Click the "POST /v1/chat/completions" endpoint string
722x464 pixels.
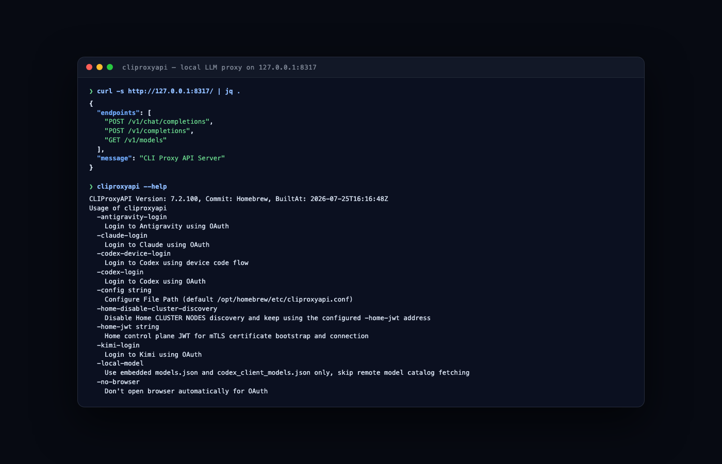coord(157,122)
